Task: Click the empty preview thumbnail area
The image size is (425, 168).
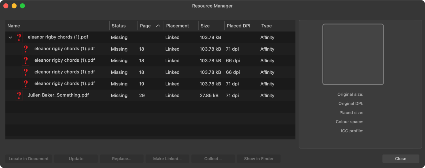Action: 353,54
